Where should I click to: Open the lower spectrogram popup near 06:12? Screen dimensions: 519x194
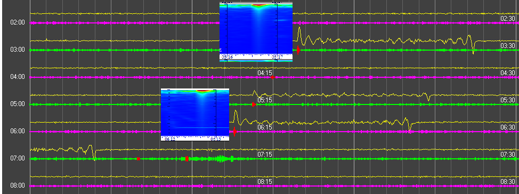coord(194,115)
